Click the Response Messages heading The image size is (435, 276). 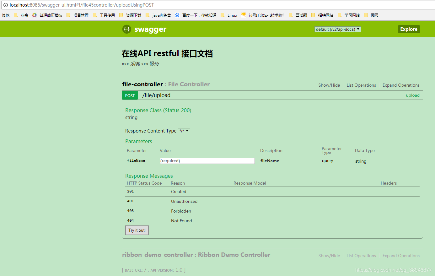149,176
